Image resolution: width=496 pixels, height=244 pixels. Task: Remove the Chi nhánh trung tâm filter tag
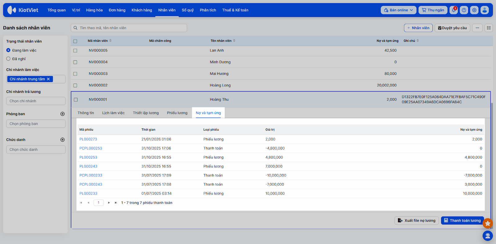[48, 79]
